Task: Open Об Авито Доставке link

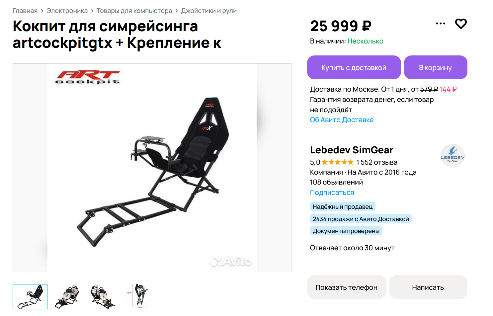Action: (342, 120)
